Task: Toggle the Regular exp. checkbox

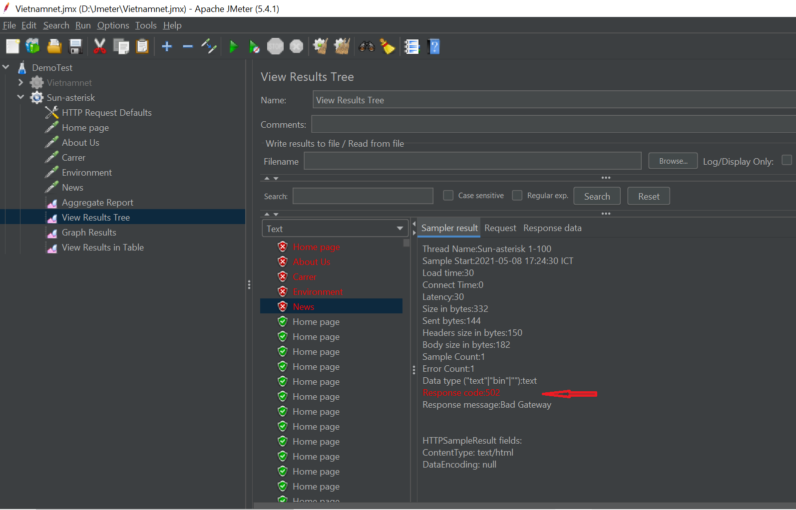Action: 517,195
